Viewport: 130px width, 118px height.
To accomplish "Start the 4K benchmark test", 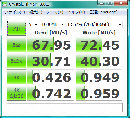I will click(17, 77).
